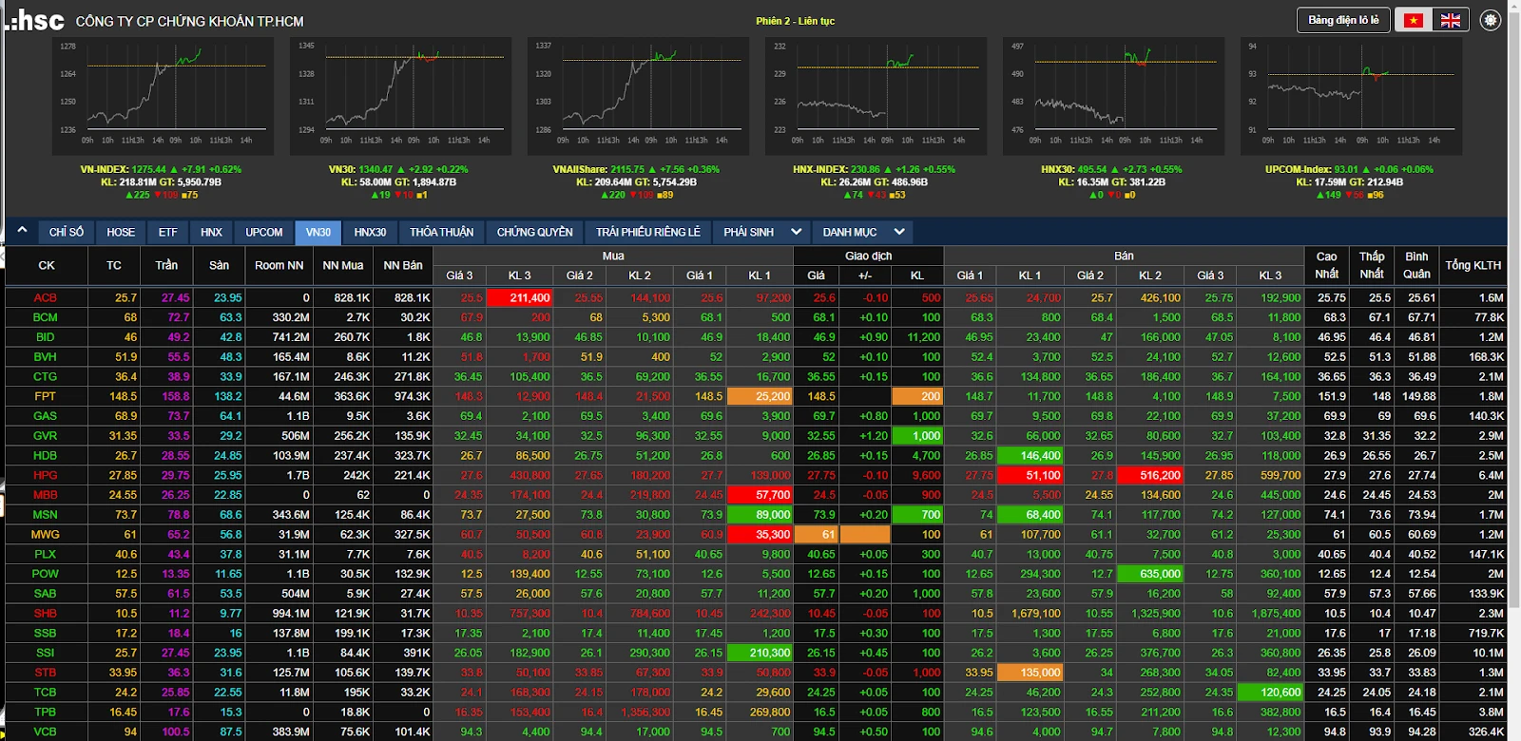Select the TCB stock symbol

tap(46, 692)
